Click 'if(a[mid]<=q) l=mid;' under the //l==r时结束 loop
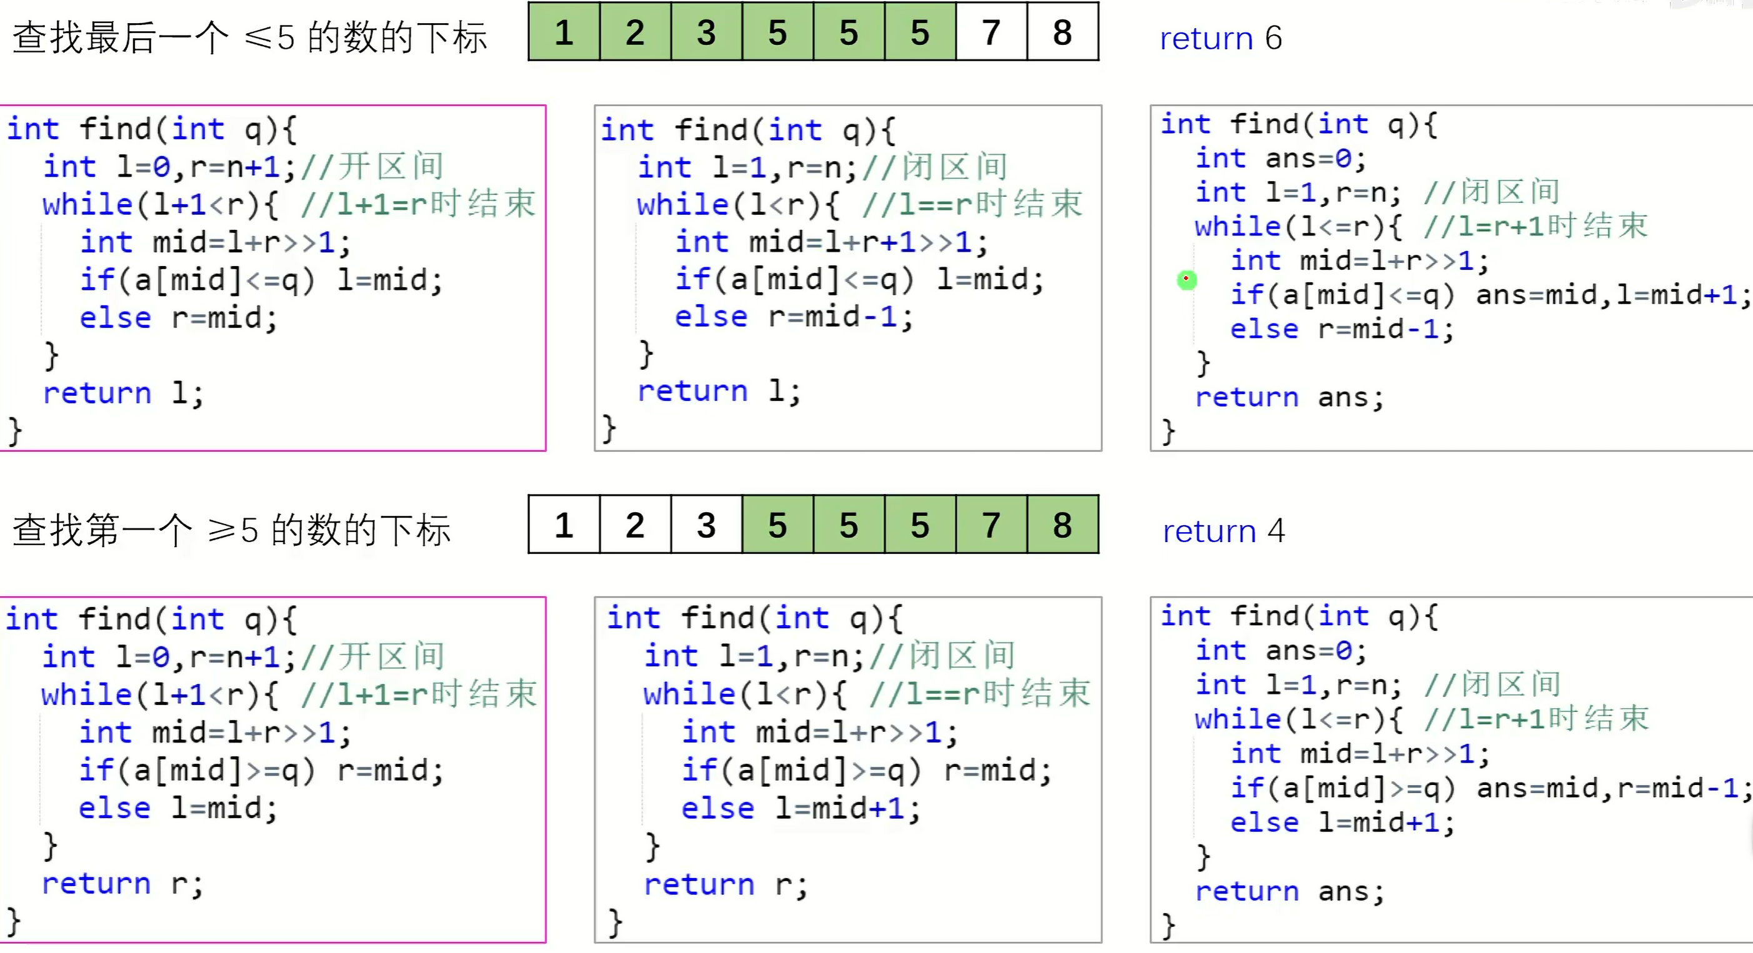This screenshot has width=1753, height=953. pos(859,280)
